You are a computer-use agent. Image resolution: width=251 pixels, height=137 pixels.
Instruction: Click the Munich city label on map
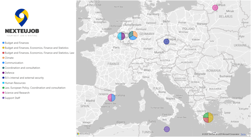coord(159,52)
